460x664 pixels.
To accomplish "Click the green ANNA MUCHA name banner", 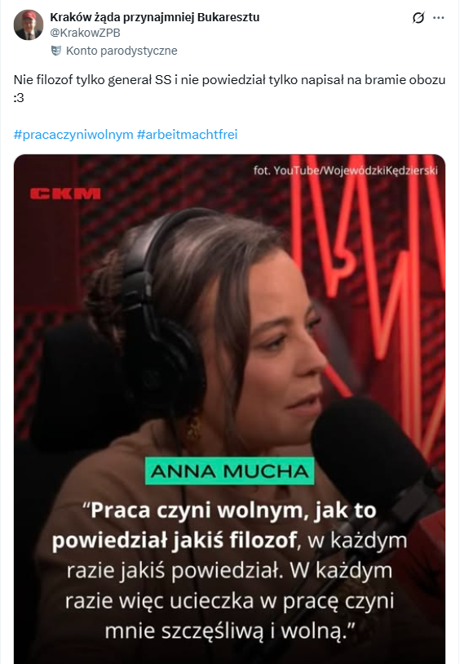I will pos(229,471).
